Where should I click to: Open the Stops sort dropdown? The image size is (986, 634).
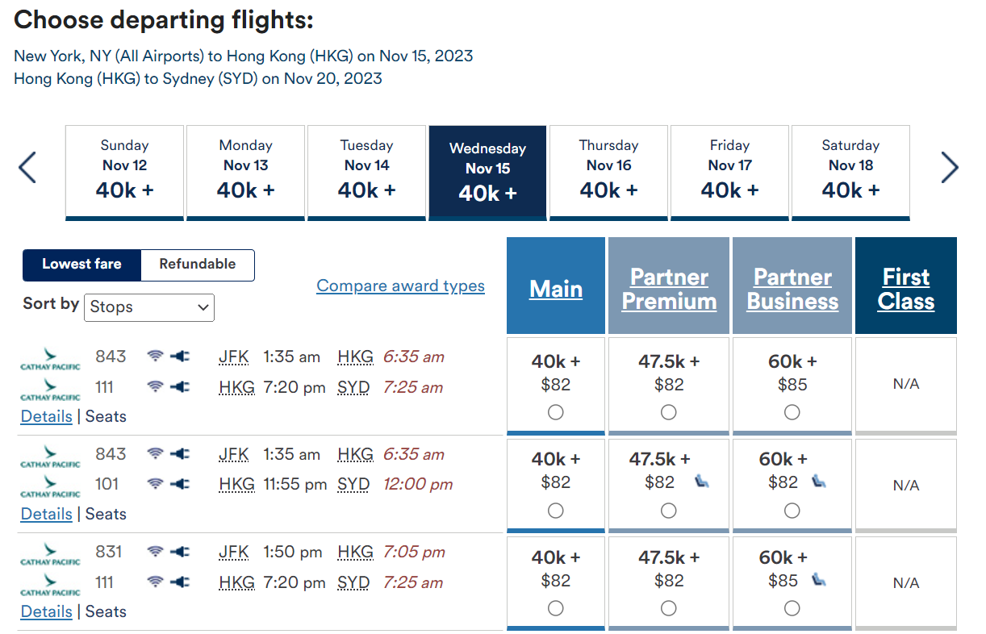click(x=149, y=307)
